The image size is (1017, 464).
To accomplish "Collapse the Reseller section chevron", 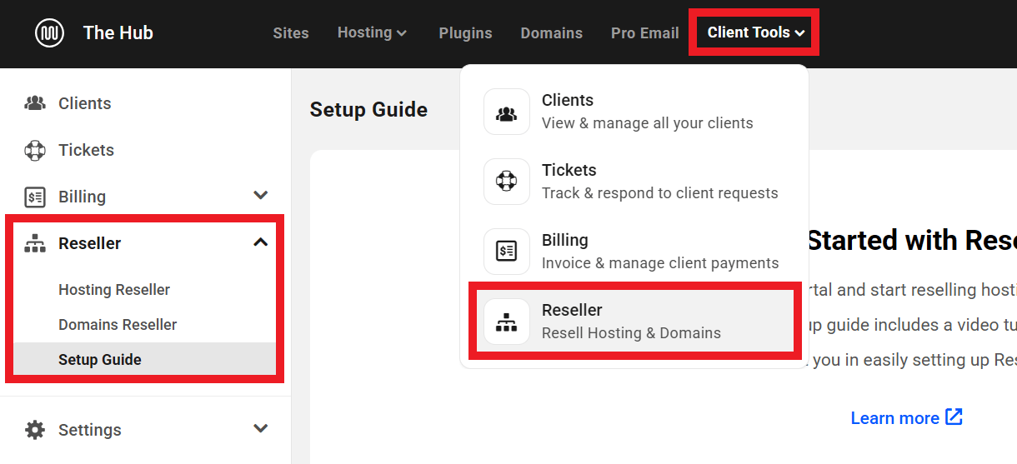I will click(x=261, y=242).
